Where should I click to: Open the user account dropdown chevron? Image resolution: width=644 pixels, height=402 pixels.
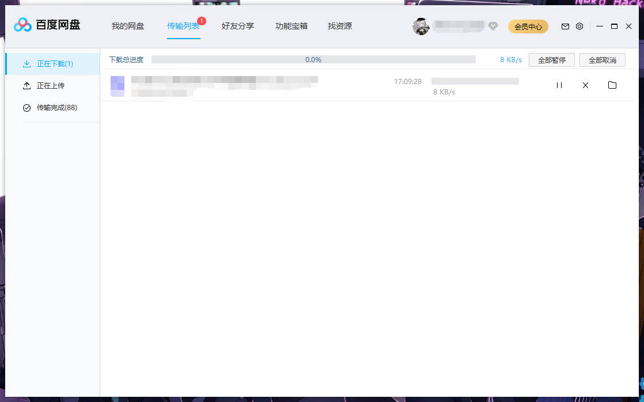point(493,26)
